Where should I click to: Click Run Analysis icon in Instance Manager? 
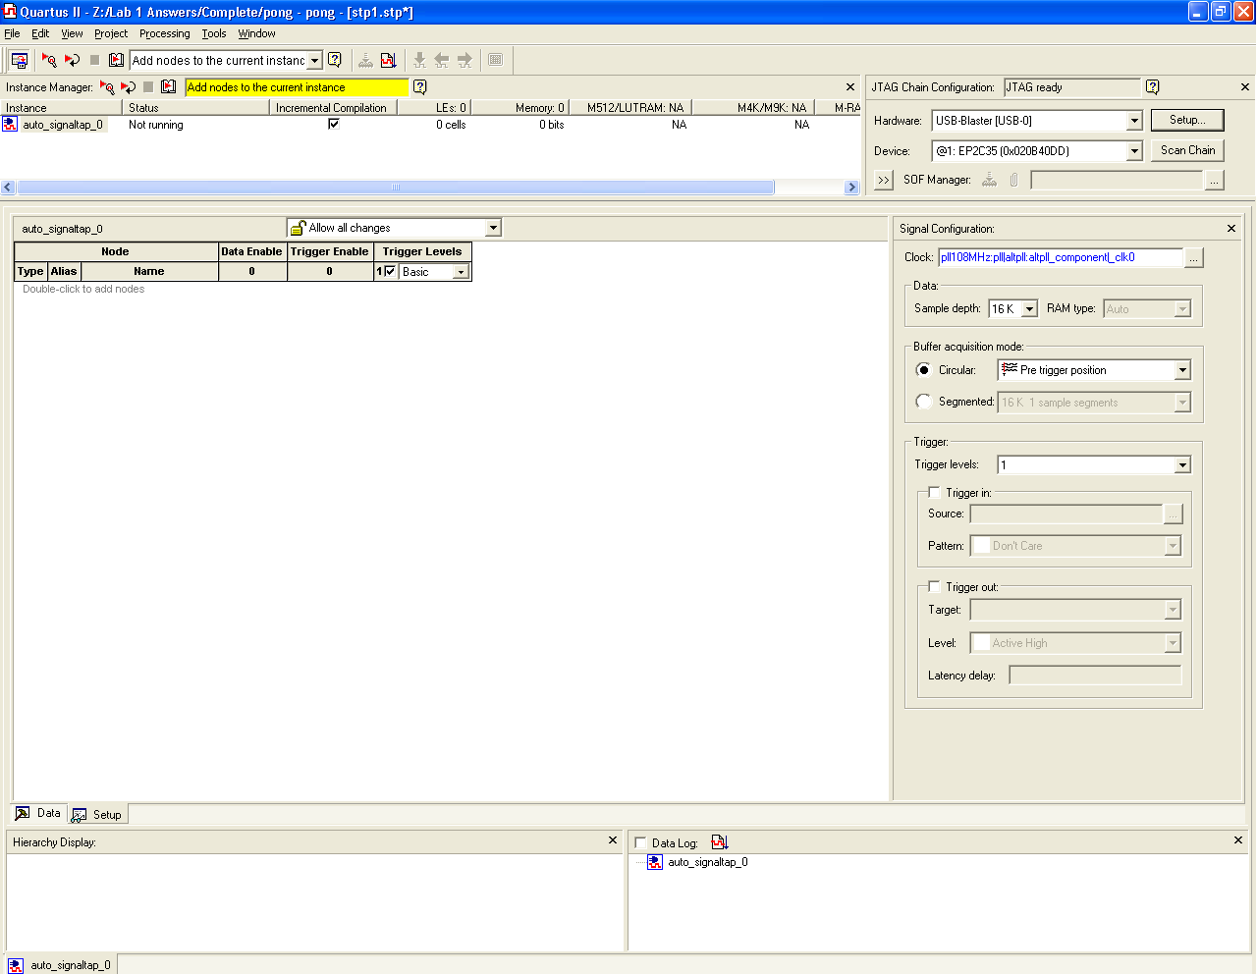pyautogui.click(x=107, y=87)
